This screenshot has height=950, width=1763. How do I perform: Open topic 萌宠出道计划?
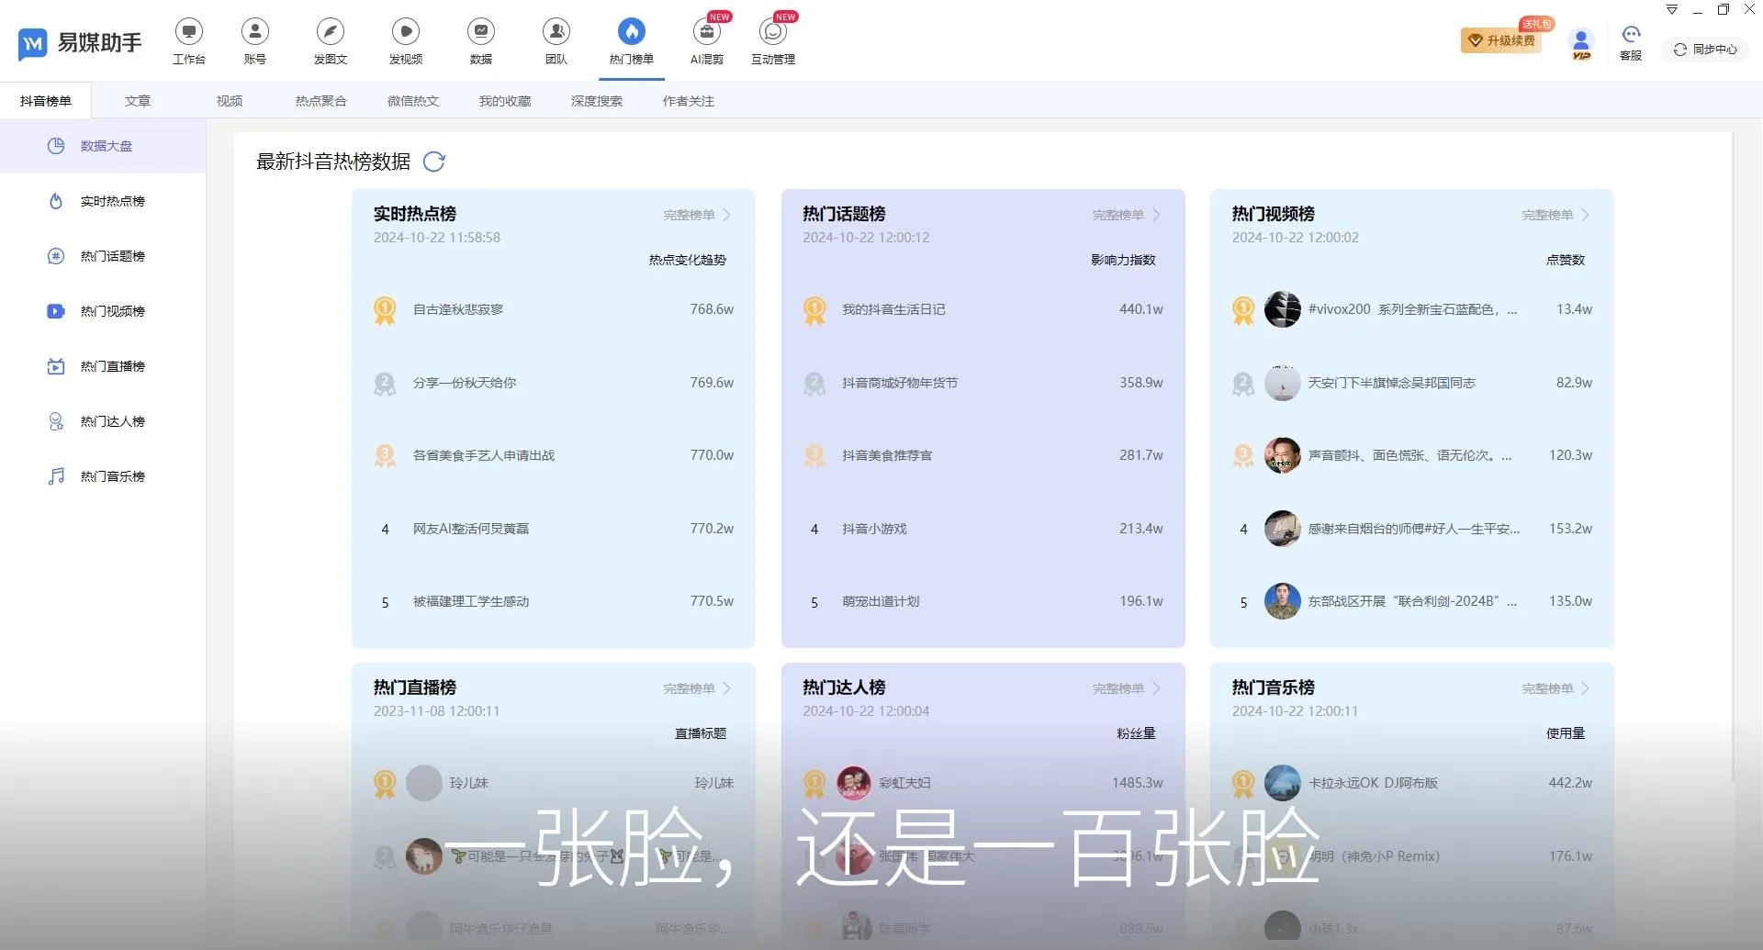tap(881, 601)
